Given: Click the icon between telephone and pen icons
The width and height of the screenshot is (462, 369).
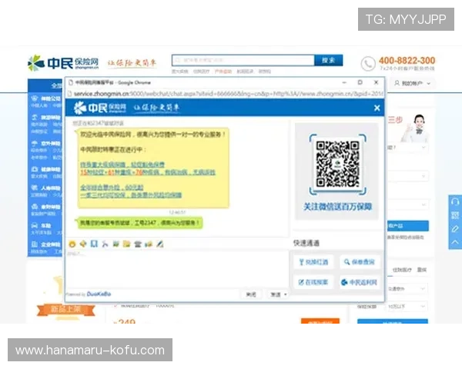Looking at the screenshot, I should pyautogui.click(x=149, y=244).
